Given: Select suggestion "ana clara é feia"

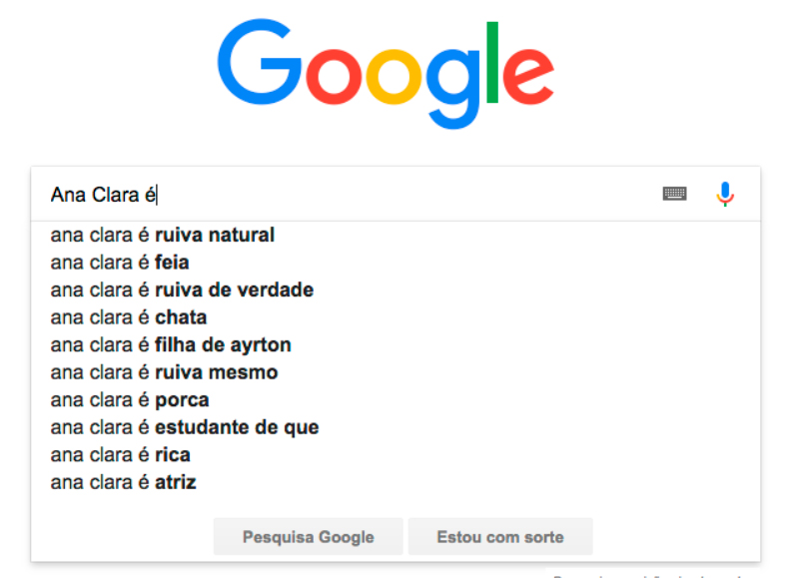Looking at the screenshot, I should pos(395,263).
